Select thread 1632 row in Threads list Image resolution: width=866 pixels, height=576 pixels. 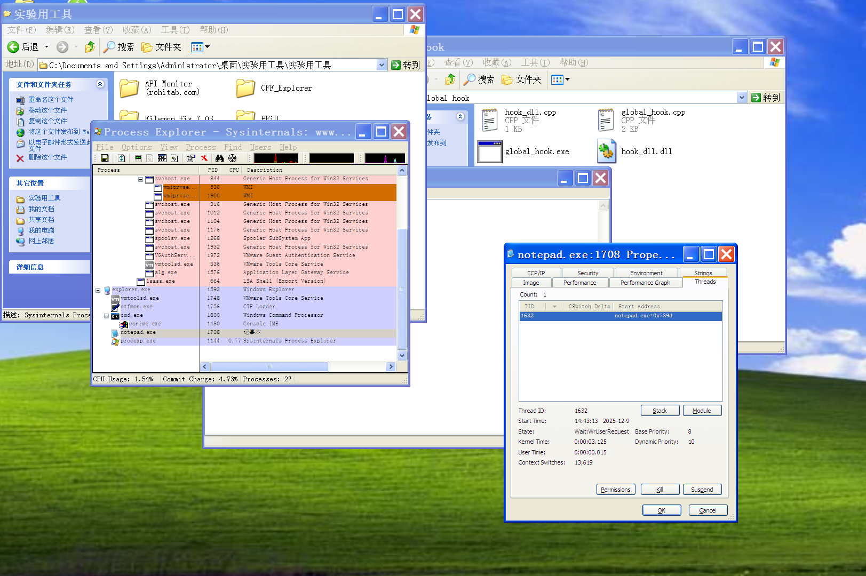tap(620, 316)
